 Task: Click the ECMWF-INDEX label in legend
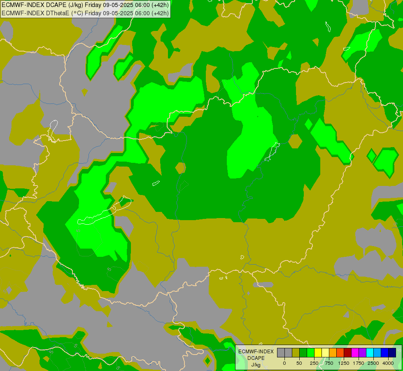256,352
